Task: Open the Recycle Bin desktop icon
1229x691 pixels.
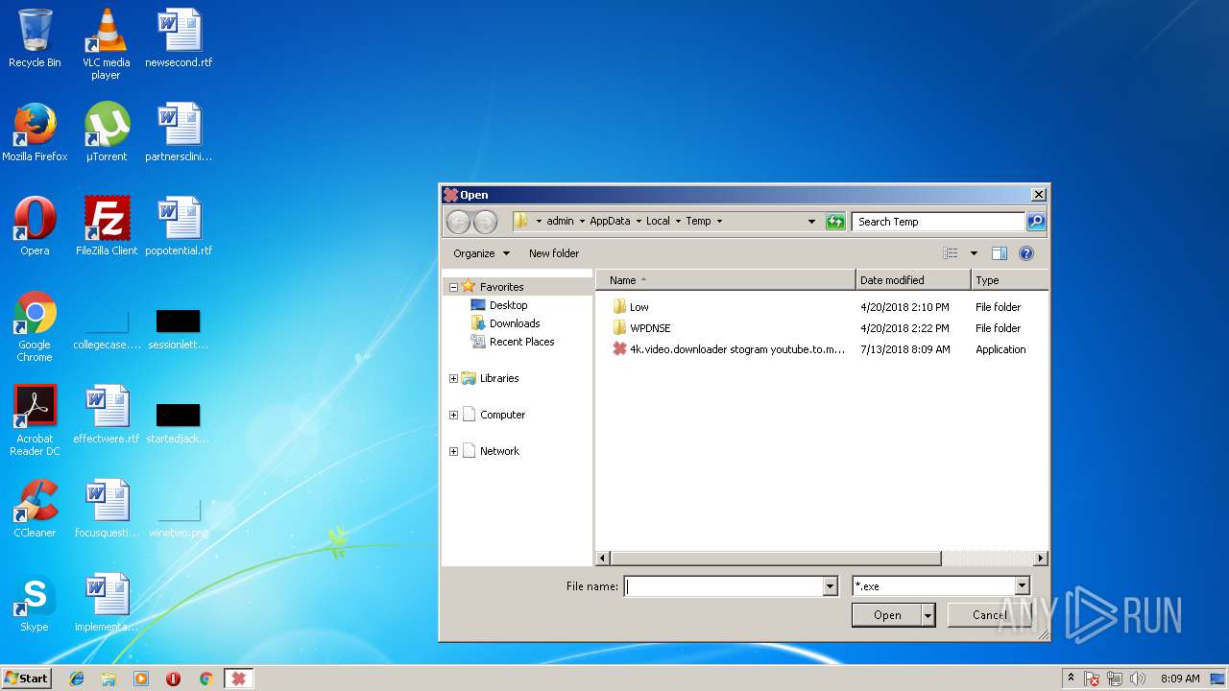Action: tap(35, 38)
